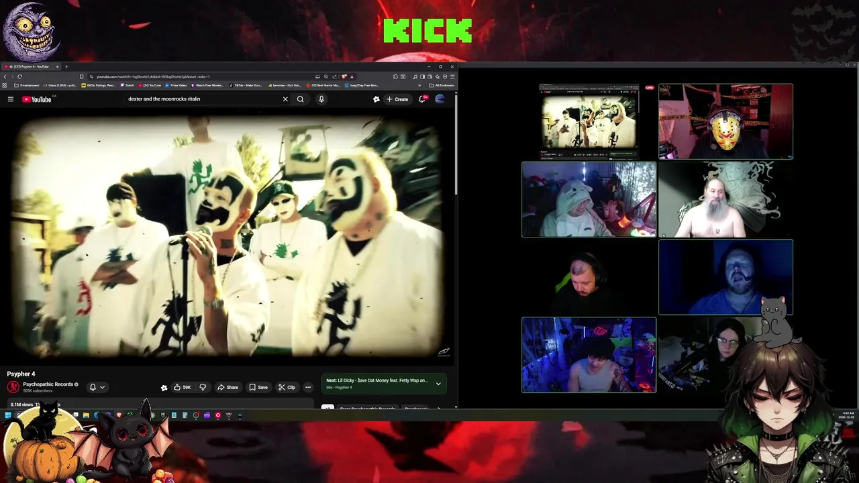This screenshot has height=483, width=859.
Task: Open the browser apps grid icon
Action: pos(4,85)
